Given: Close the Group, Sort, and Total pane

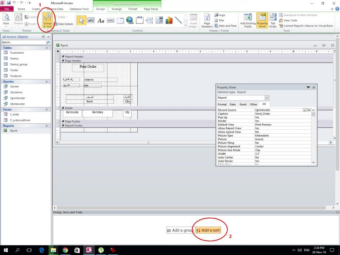Looking at the screenshot, I should click(x=337, y=212).
